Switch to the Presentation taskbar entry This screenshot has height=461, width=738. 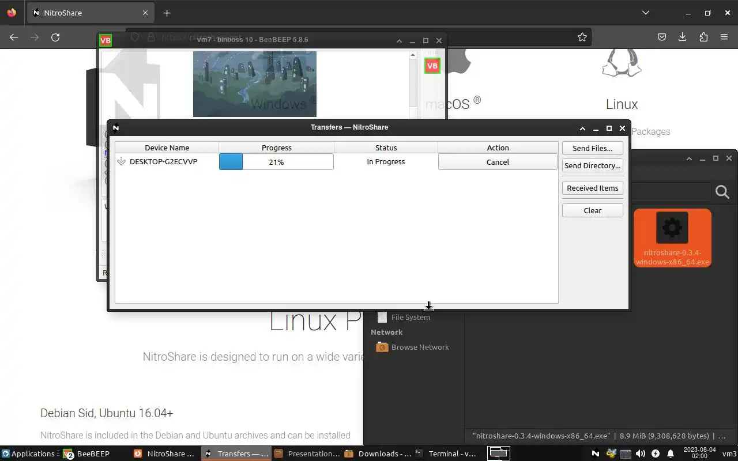307,454
